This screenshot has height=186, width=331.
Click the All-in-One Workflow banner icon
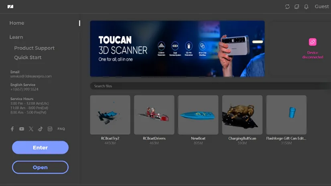coord(202,46)
